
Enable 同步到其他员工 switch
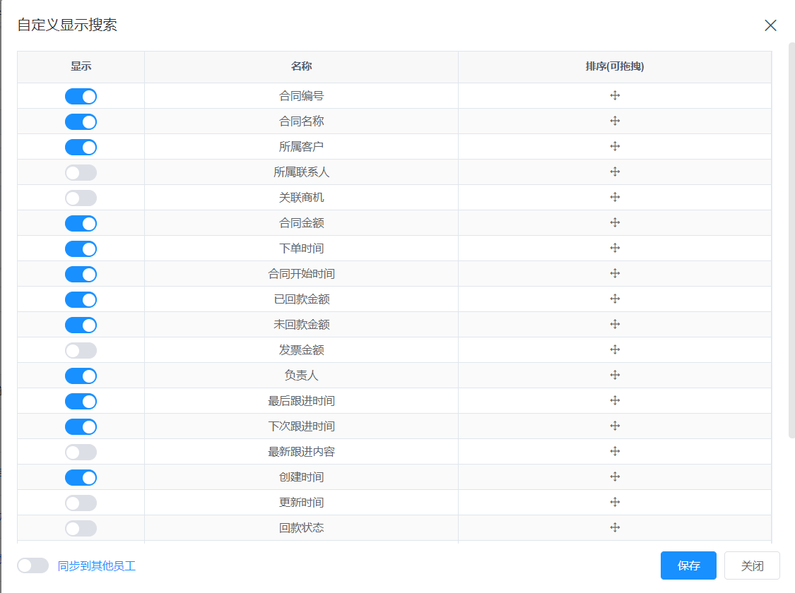coord(33,565)
